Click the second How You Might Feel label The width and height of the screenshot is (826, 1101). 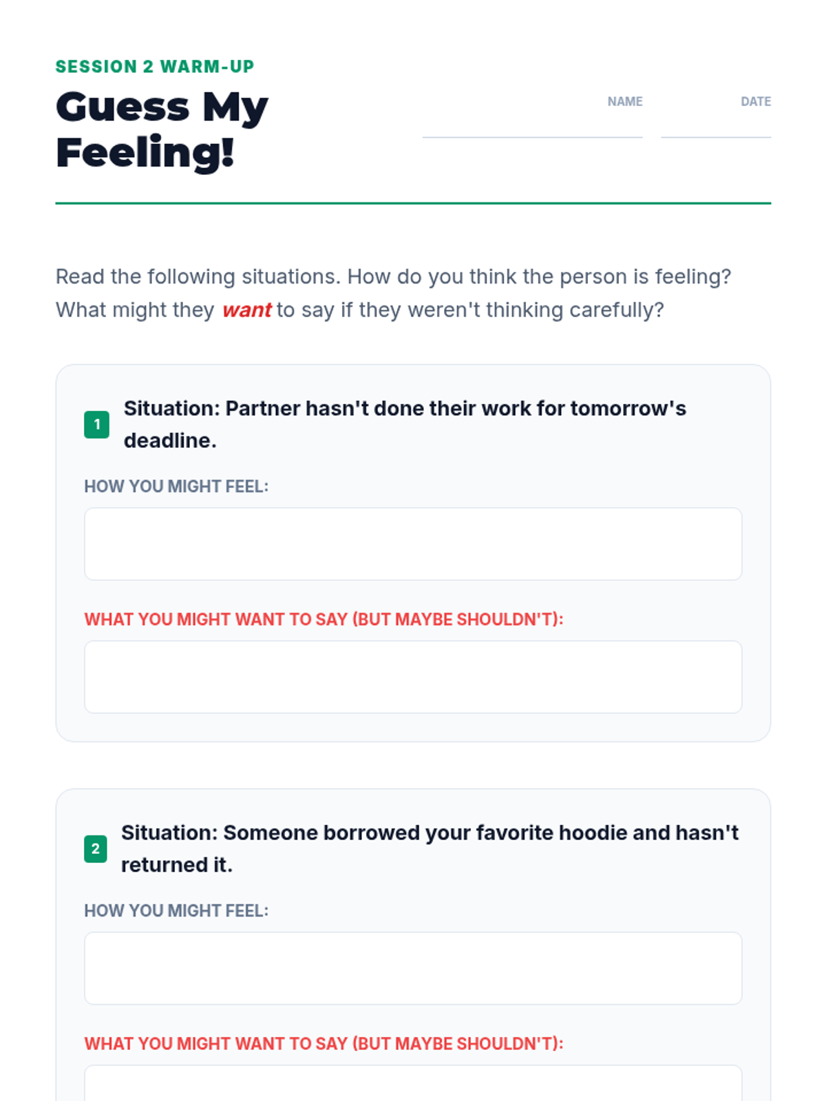176,910
